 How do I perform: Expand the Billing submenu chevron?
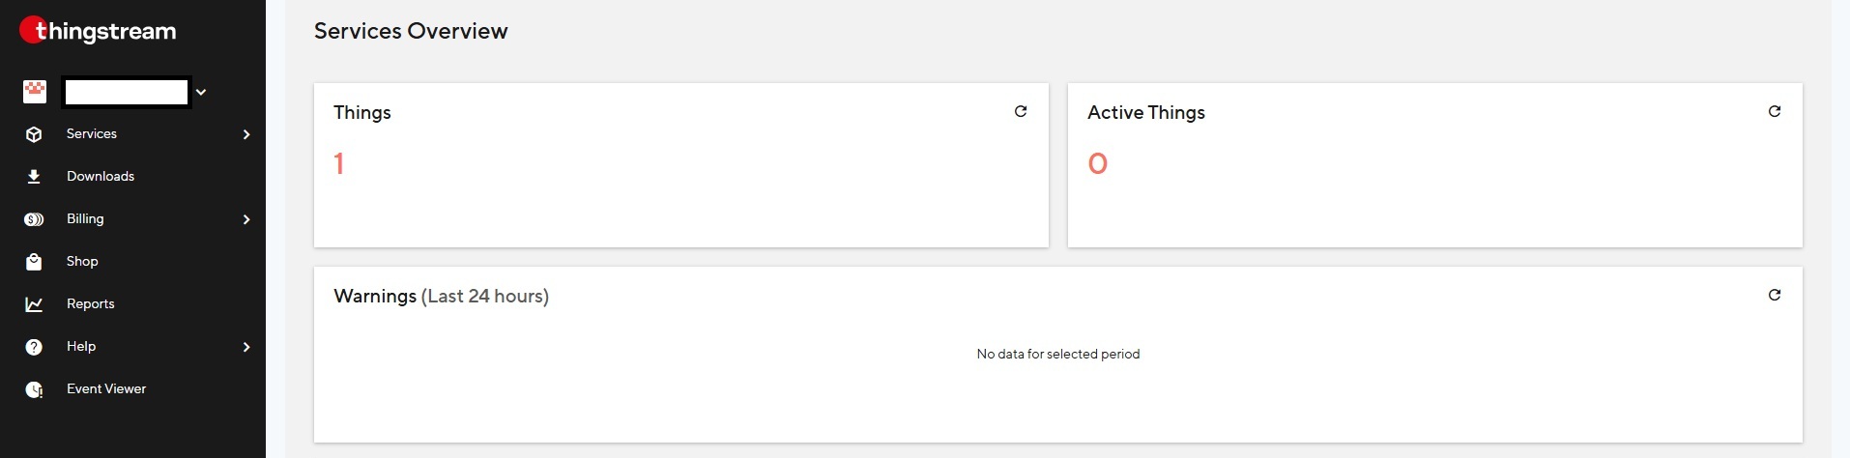pos(246,219)
